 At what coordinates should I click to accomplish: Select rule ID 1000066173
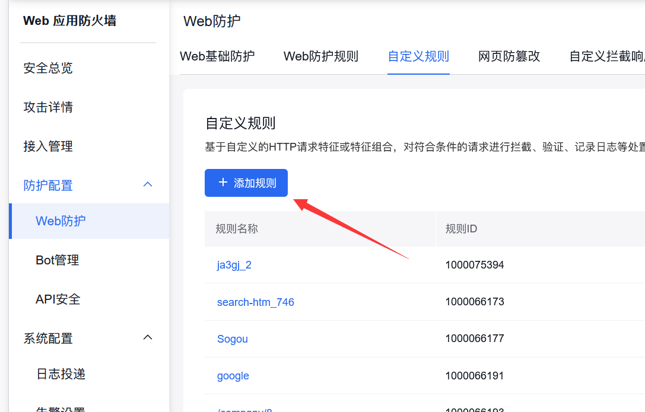point(475,302)
